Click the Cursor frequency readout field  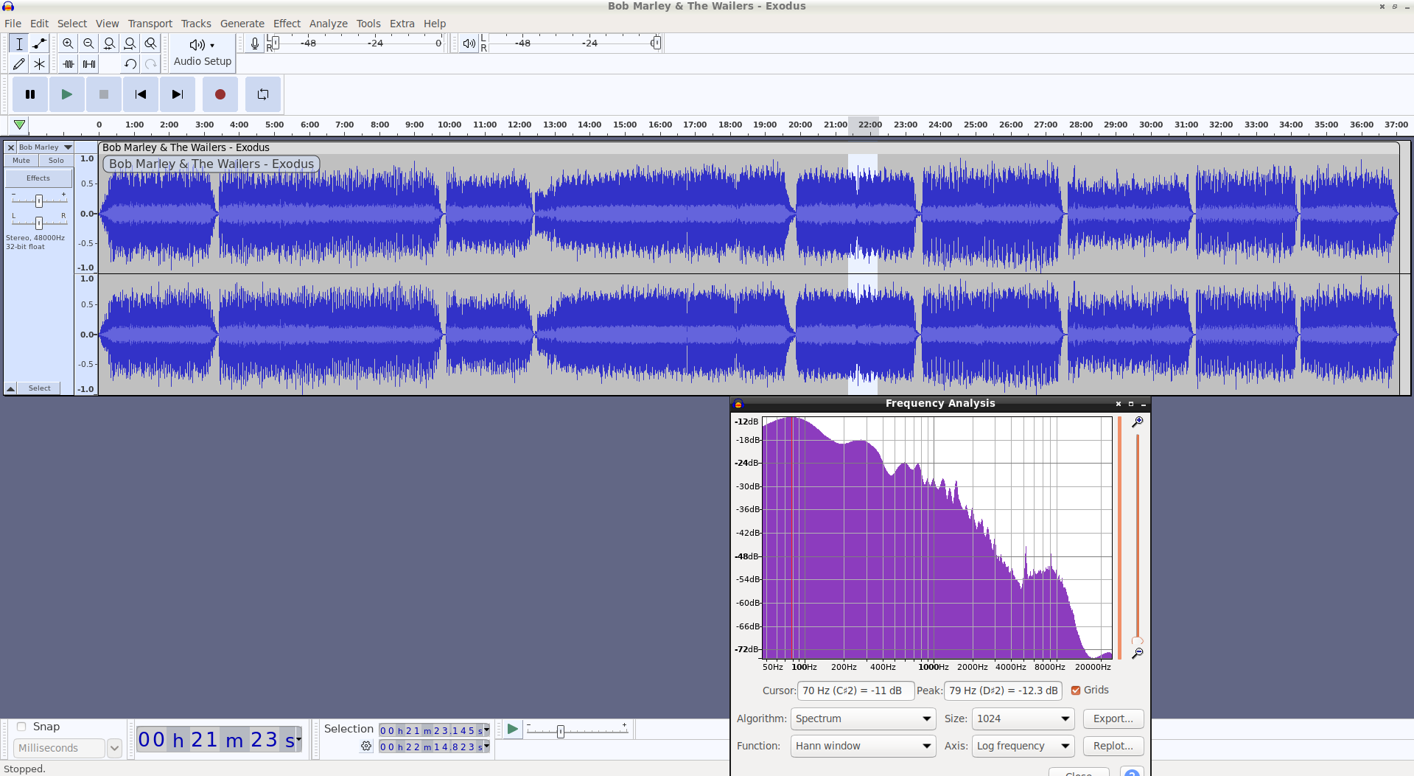tap(856, 691)
